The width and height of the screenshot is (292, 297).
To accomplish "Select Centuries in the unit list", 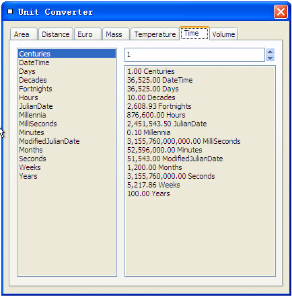I will point(67,54).
